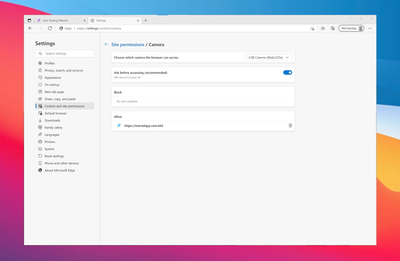Go to Site permissions breadcrumb link

[x=128, y=45]
